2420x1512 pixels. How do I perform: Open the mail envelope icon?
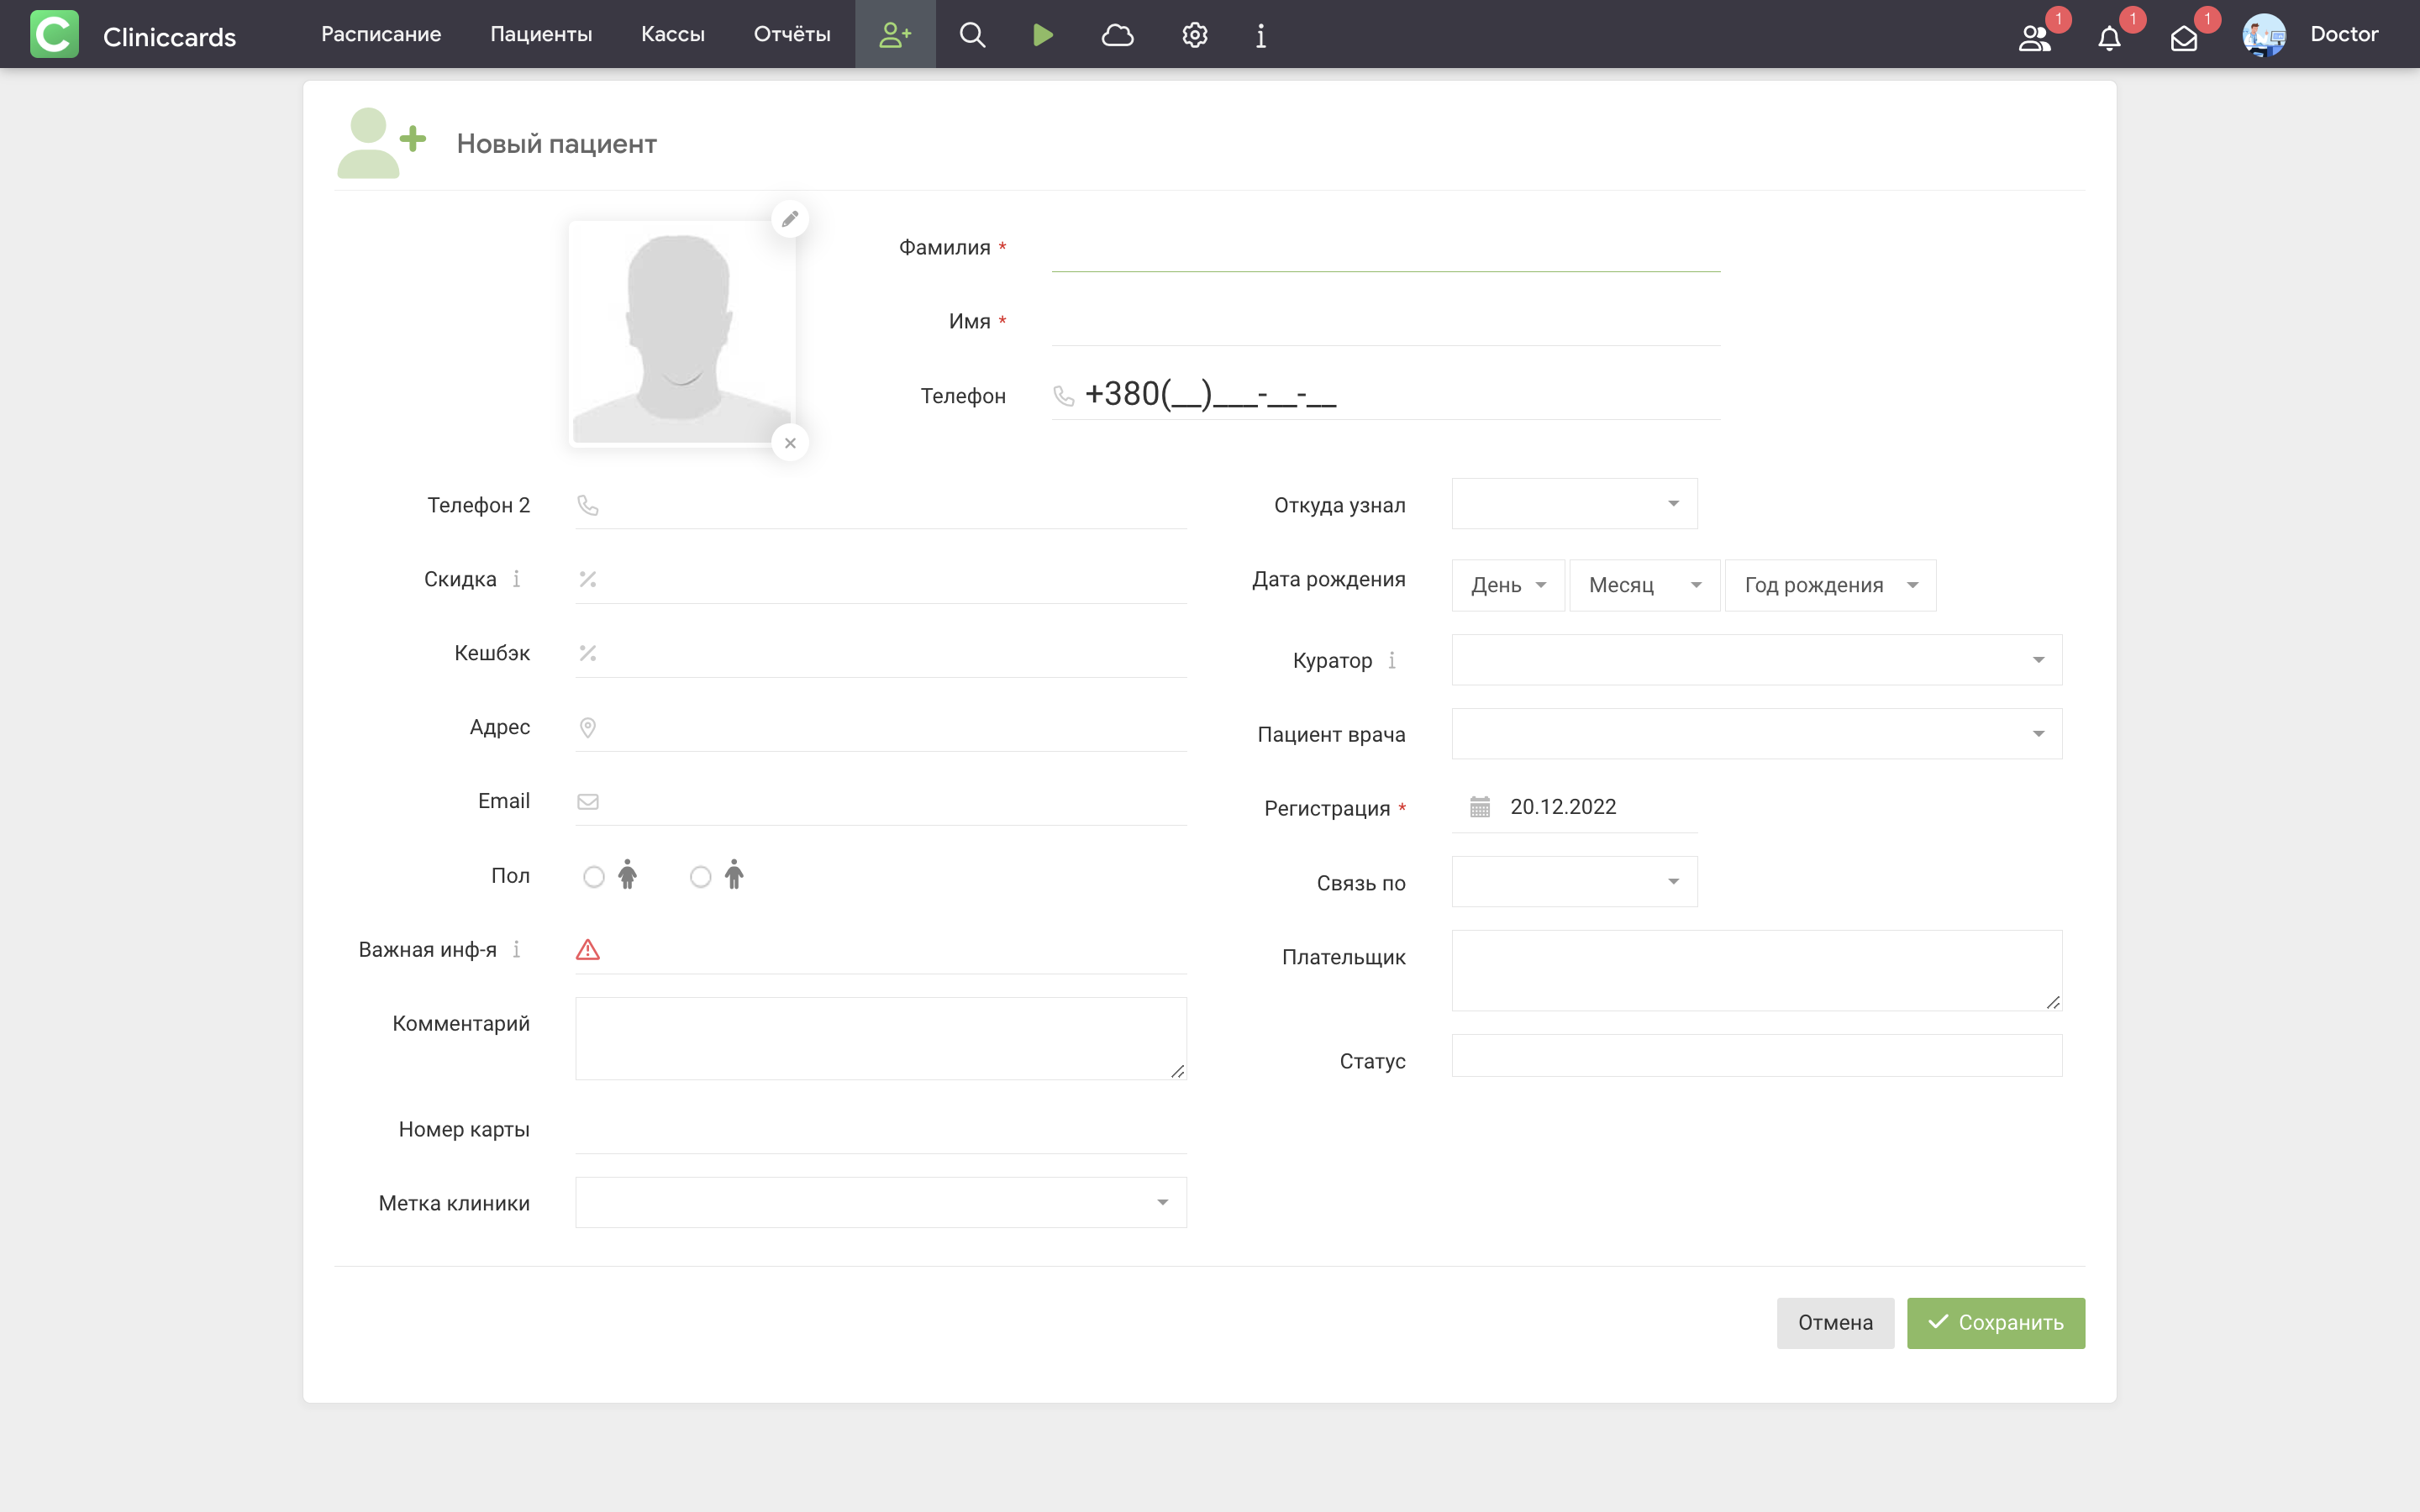[x=2184, y=38]
